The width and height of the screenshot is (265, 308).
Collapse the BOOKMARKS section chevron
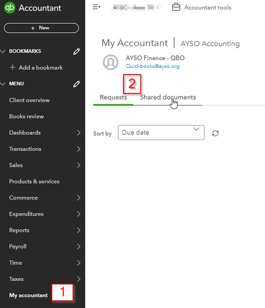pos(3,51)
